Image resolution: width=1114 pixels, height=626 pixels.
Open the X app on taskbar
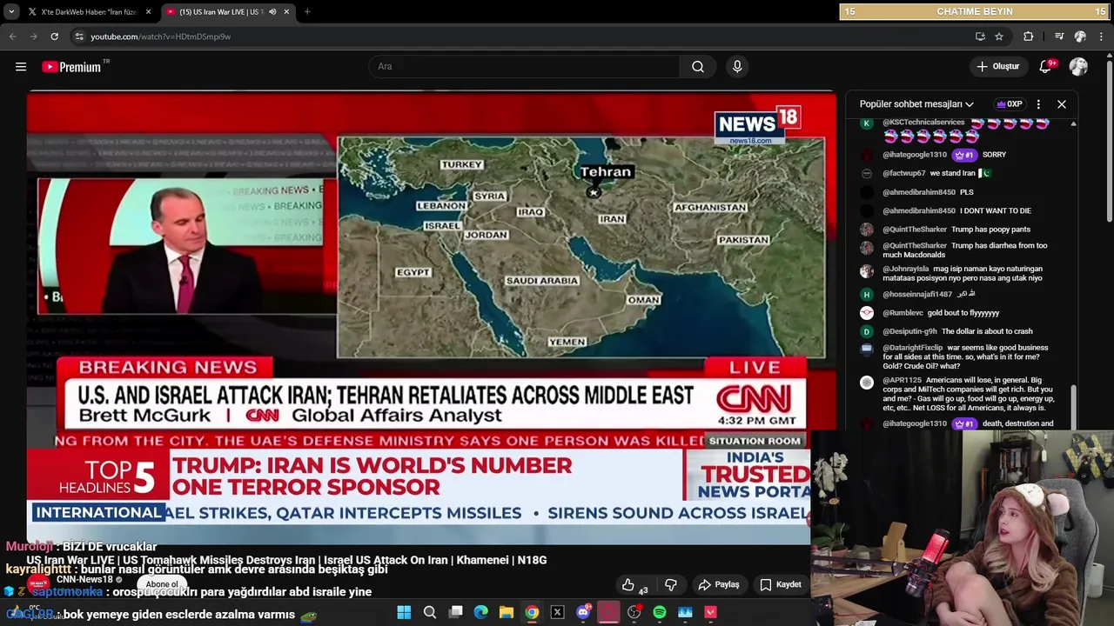coord(558,613)
